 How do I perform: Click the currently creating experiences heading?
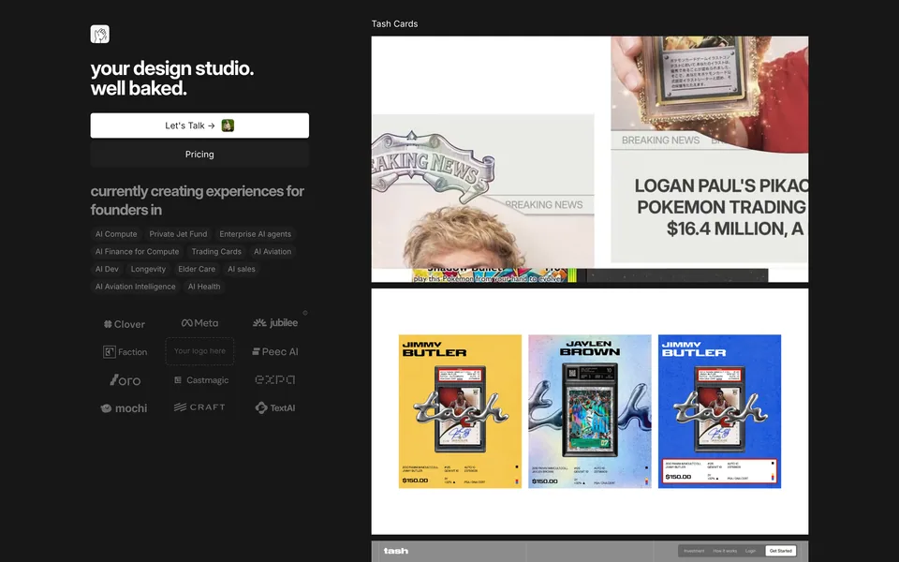(x=198, y=200)
